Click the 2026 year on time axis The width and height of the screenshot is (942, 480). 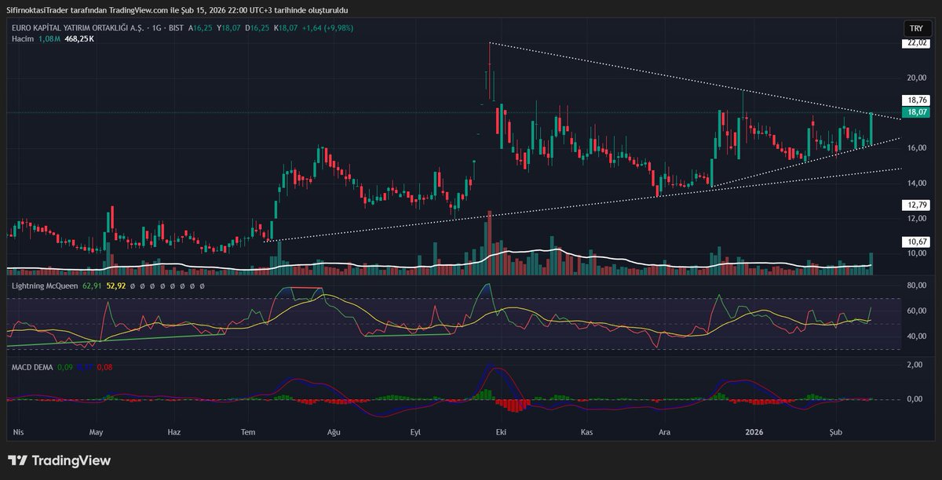click(754, 432)
